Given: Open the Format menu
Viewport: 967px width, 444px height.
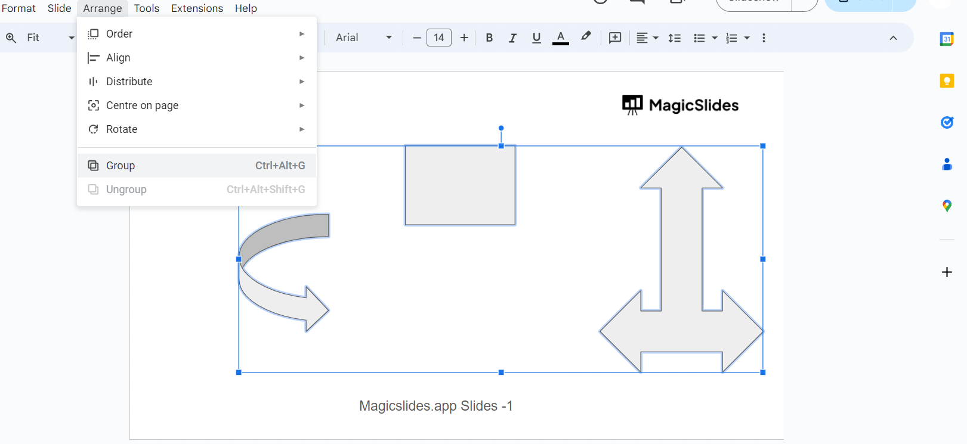Looking at the screenshot, I should (18, 8).
